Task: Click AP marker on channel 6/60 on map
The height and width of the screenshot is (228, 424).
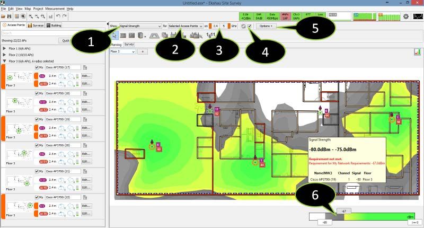Action: coord(152,146)
